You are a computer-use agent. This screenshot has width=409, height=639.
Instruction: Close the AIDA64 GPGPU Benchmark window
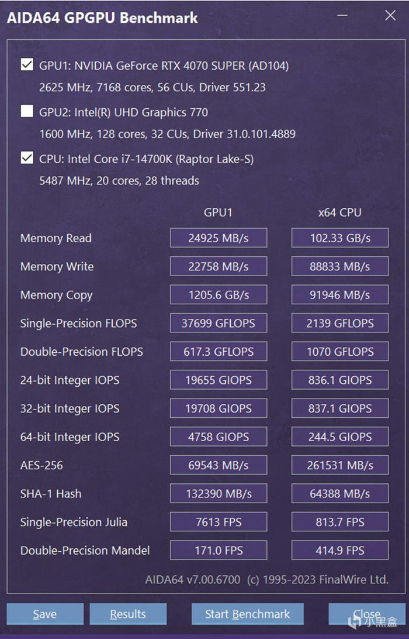pyautogui.click(x=390, y=16)
